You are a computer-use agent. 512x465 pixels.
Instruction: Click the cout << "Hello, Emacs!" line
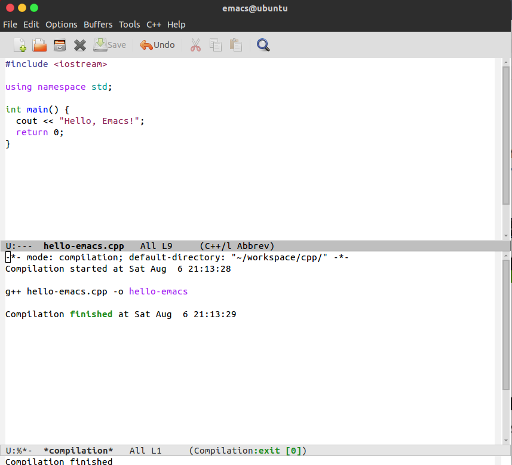coord(80,121)
